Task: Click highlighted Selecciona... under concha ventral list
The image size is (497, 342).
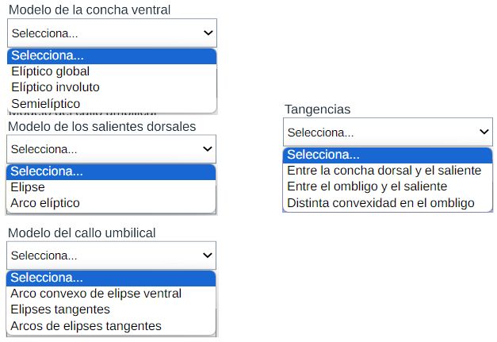Action: [112, 56]
